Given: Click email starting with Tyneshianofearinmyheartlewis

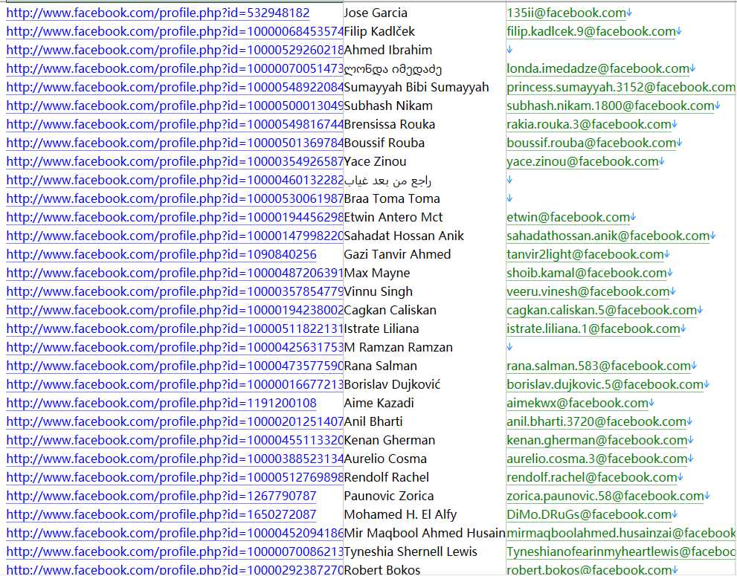Looking at the screenshot, I should coord(621,551).
